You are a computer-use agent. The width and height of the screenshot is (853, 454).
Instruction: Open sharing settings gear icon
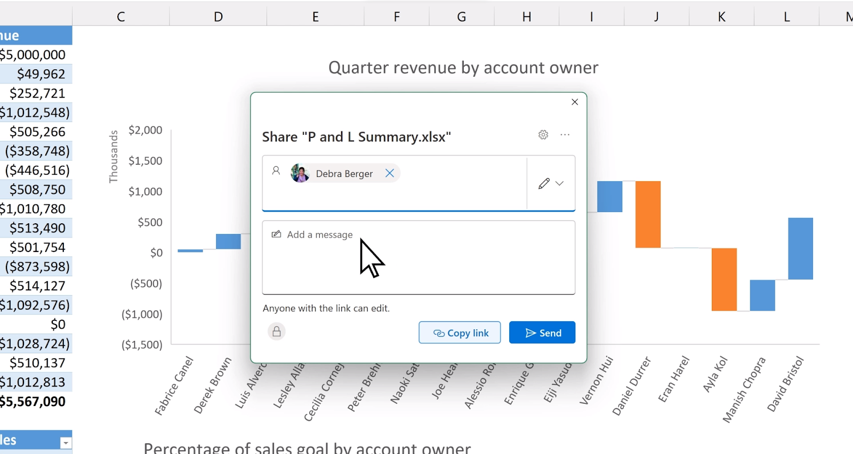pos(543,135)
